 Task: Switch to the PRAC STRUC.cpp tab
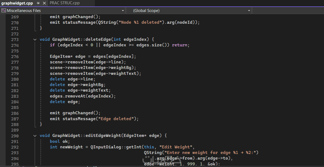[64, 3]
